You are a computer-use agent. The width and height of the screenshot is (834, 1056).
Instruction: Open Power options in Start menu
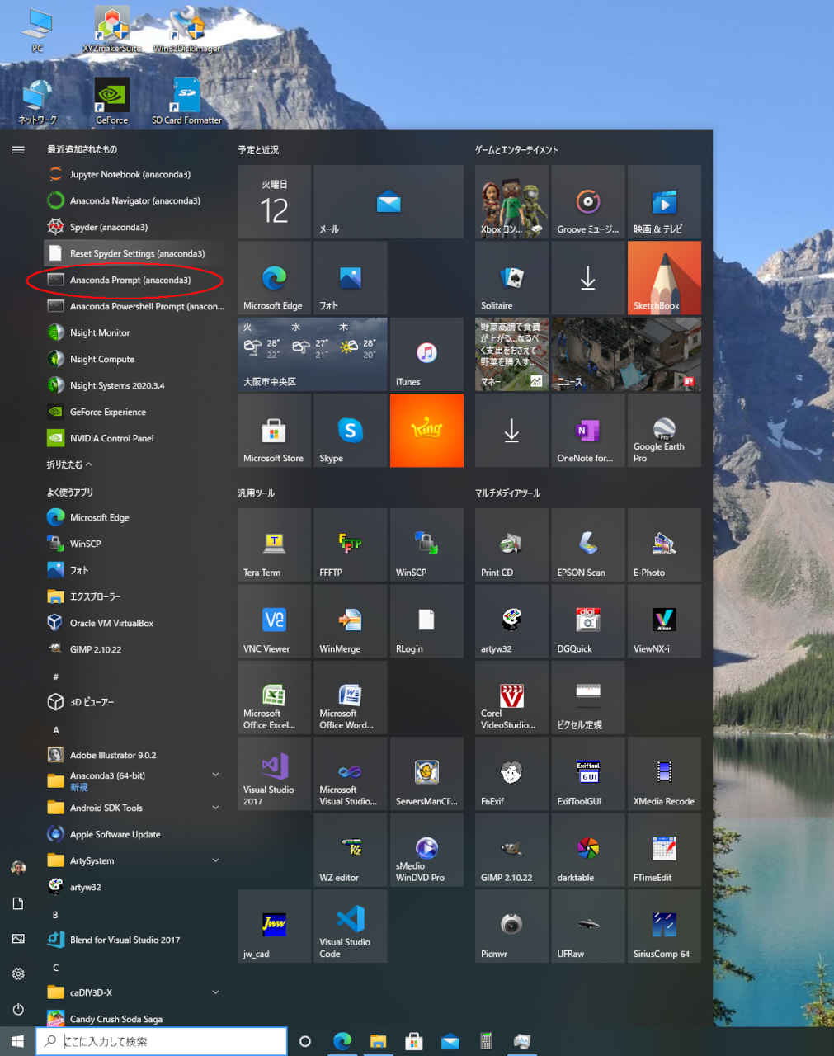18,1009
